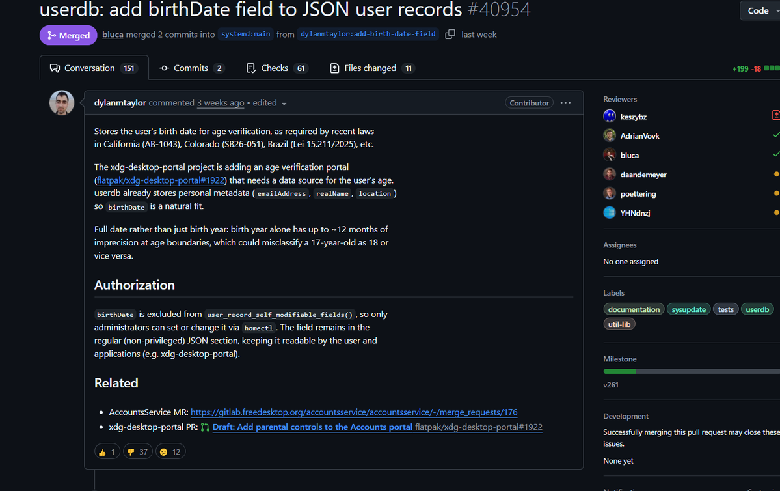Select the tests label
Viewport: 780px width, 491px height.
[x=726, y=309]
